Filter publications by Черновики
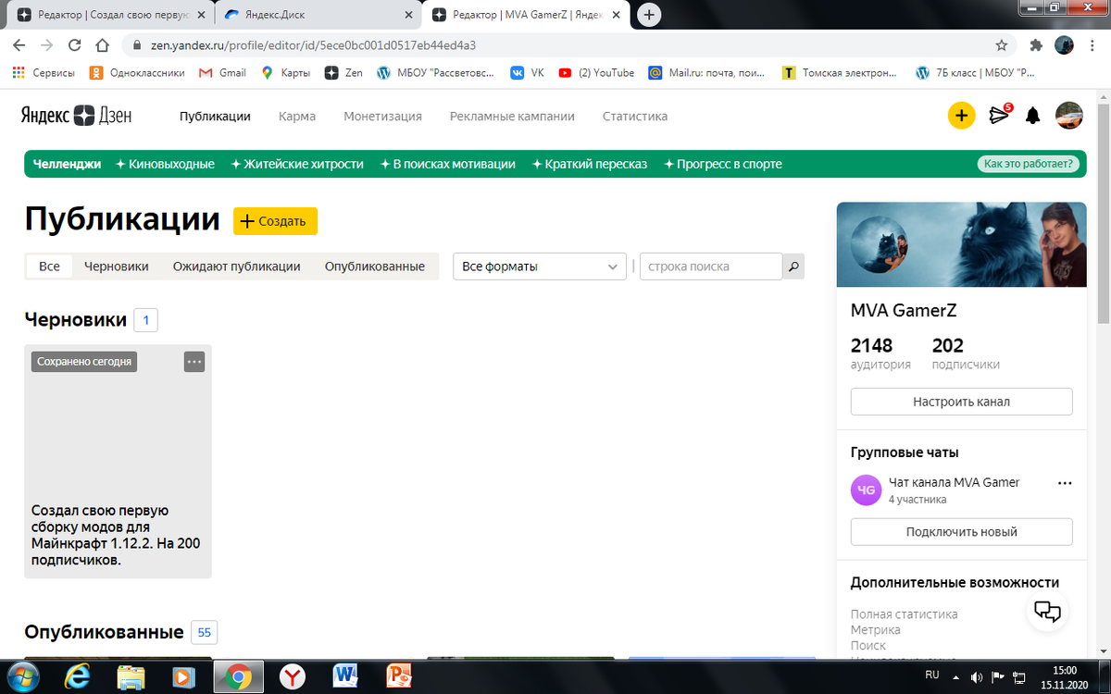This screenshot has height=694, width=1111. coord(117,266)
